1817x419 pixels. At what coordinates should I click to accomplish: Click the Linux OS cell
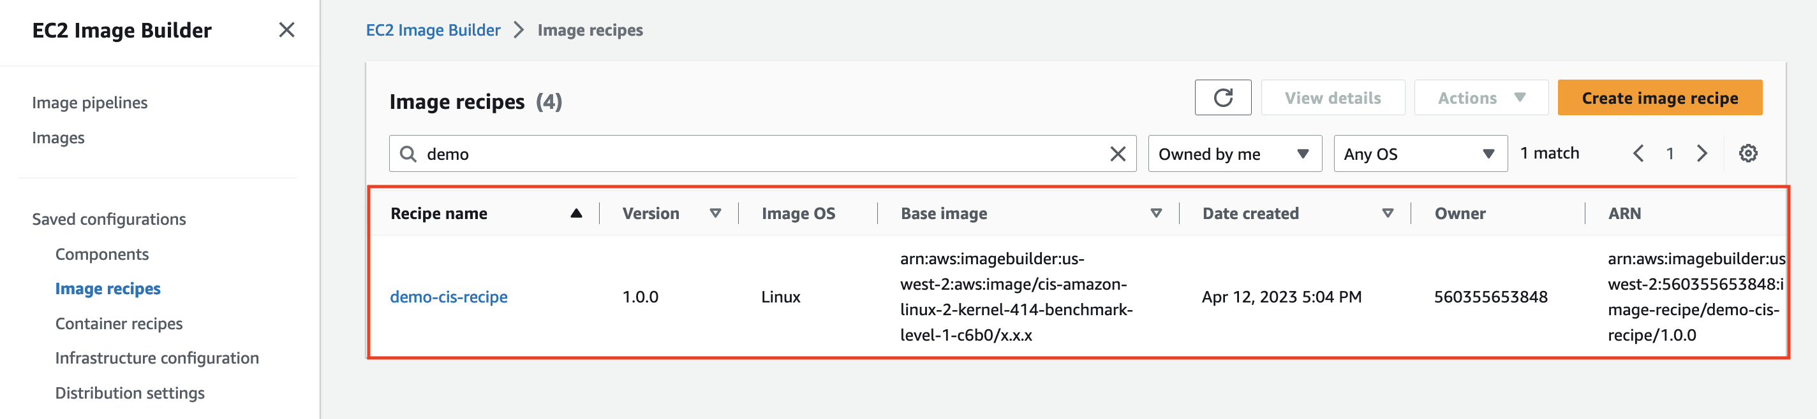[x=780, y=297]
